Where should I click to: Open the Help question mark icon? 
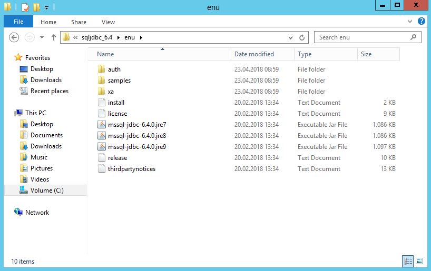coord(421,21)
